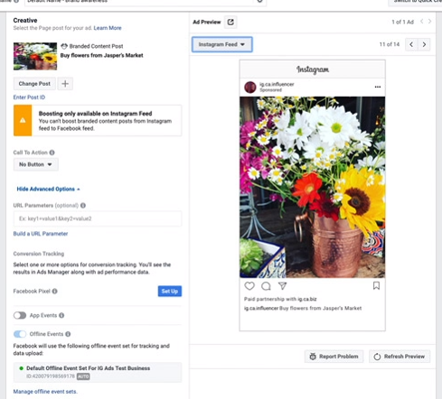Click the Instagram logo in the preview
Image resolution: width=442 pixels, height=399 pixels.
(313, 70)
